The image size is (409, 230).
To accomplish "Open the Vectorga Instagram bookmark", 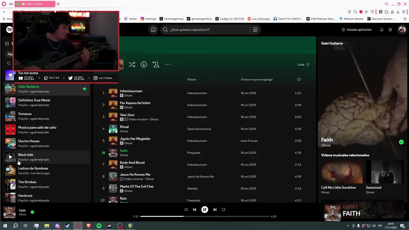I will [x=148, y=19].
